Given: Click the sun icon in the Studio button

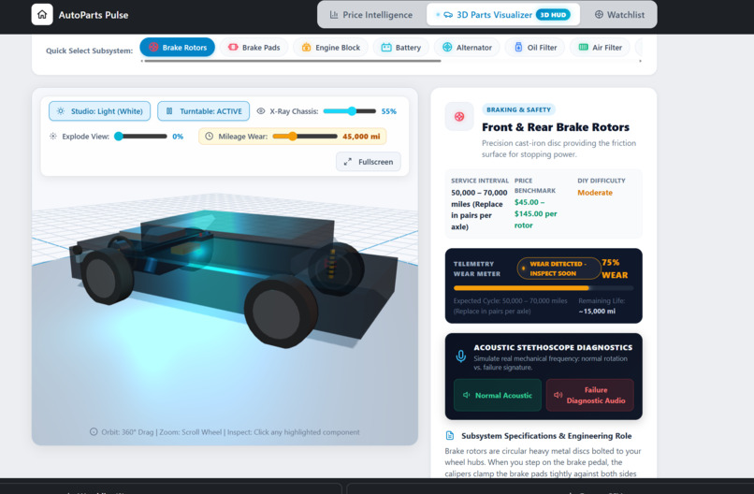Looking at the screenshot, I should pyautogui.click(x=61, y=111).
